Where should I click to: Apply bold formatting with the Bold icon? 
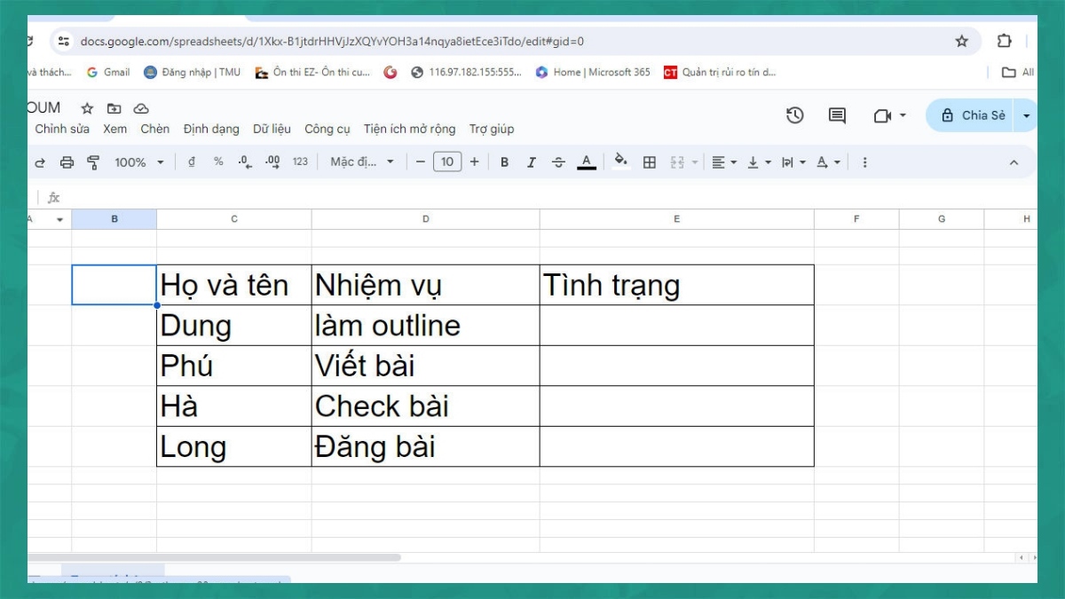(504, 162)
